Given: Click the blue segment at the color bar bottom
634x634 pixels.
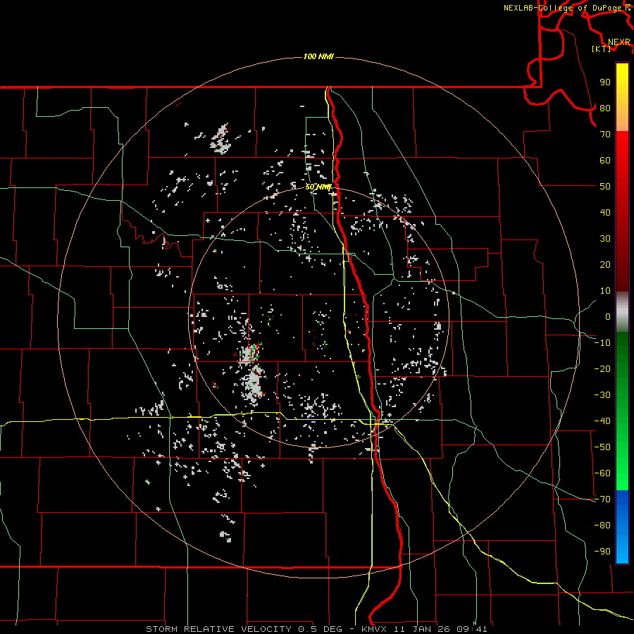Looking at the screenshot, I should (622, 527).
